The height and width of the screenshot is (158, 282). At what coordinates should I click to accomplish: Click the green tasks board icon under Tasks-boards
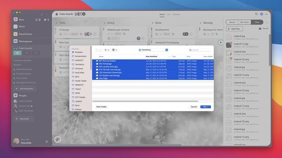18,53
